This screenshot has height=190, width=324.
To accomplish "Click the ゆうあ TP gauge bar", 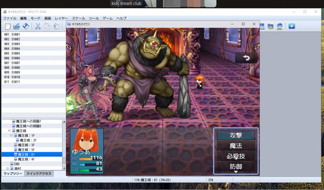I will [87, 171].
